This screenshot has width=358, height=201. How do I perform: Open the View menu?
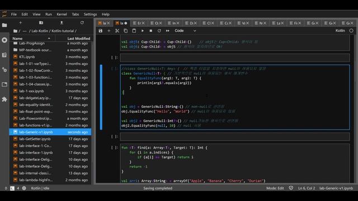[x=36, y=14]
